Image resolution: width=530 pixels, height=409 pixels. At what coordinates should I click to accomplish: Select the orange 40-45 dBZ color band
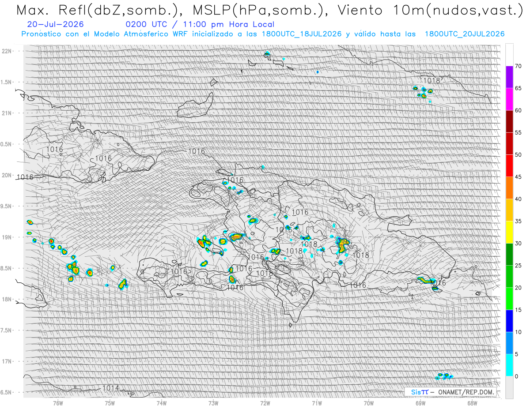(x=509, y=188)
